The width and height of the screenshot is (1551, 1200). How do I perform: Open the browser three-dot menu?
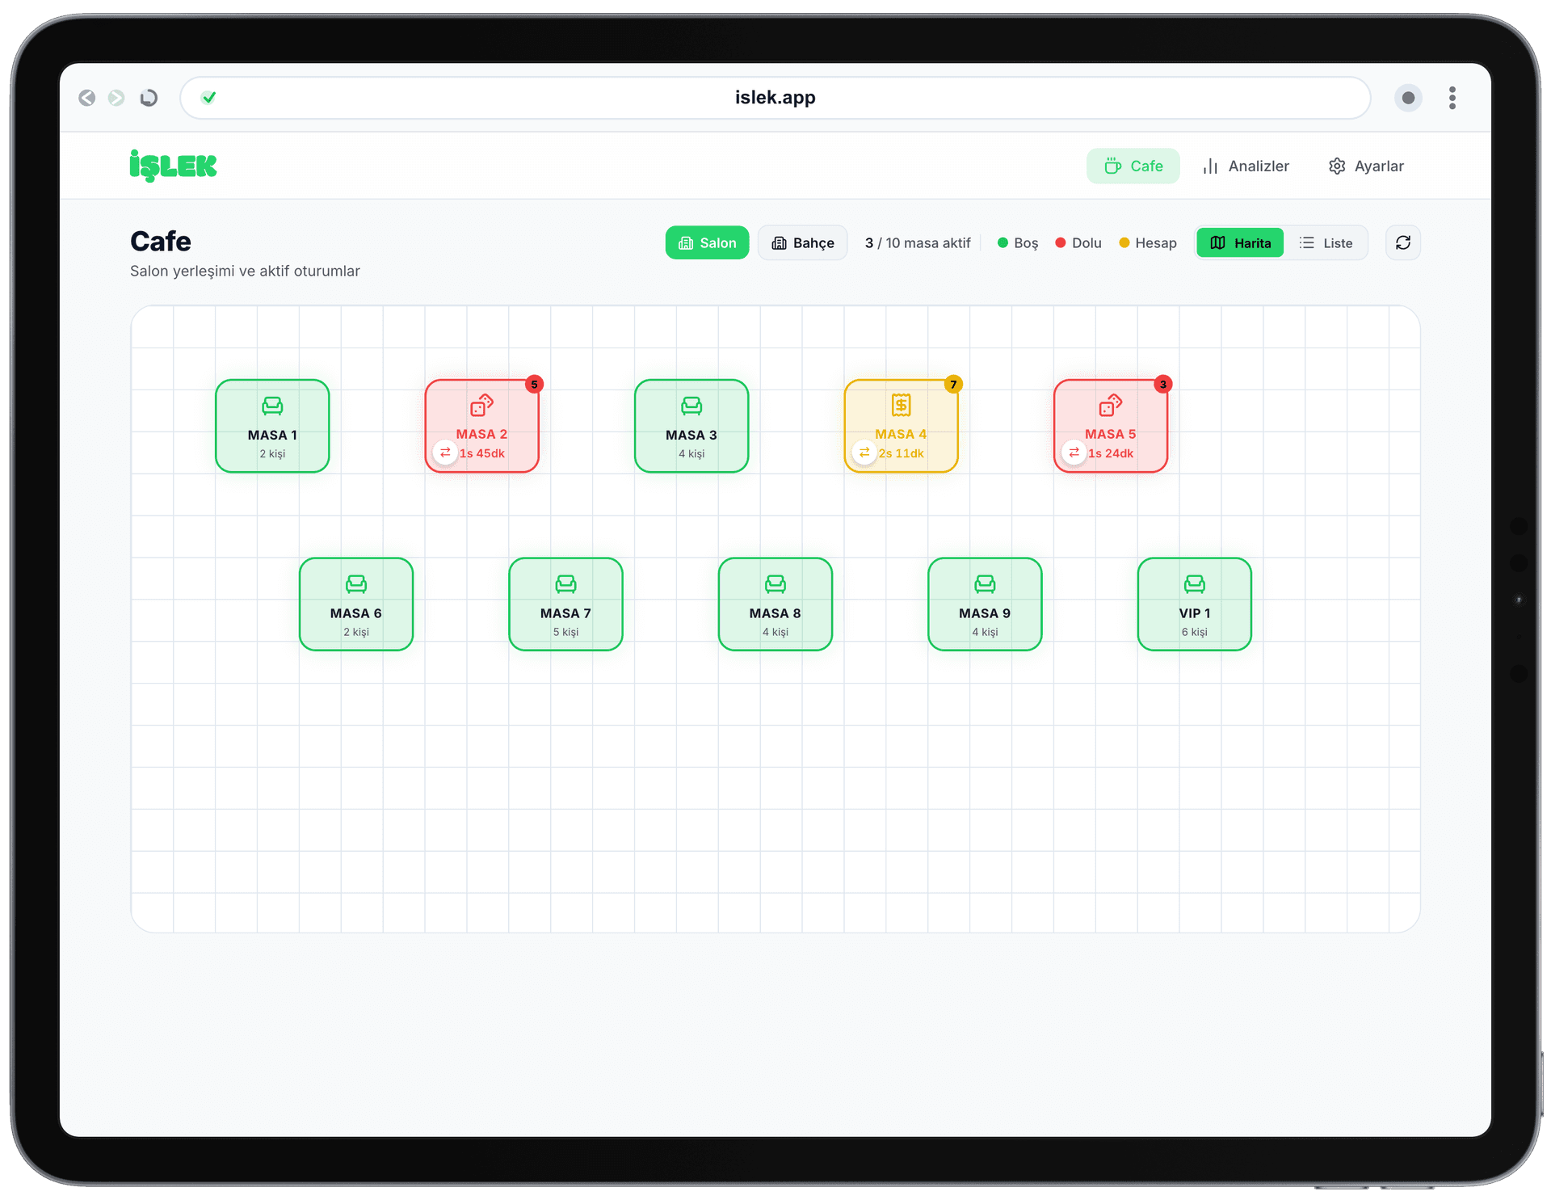pyautogui.click(x=1452, y=98)
